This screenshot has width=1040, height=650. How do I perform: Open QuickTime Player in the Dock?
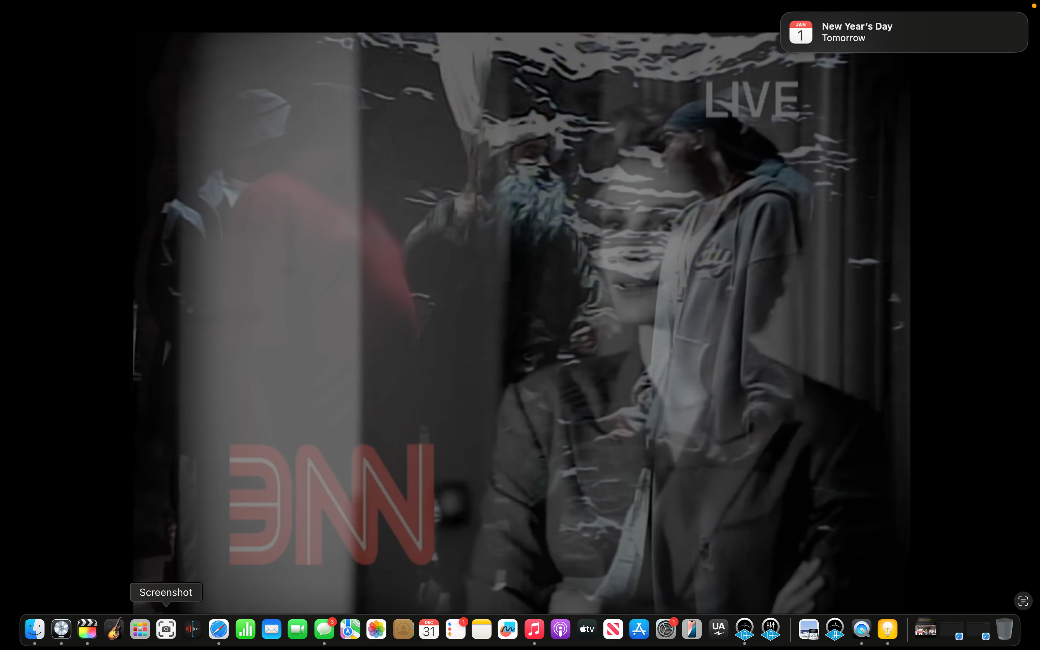861,629
